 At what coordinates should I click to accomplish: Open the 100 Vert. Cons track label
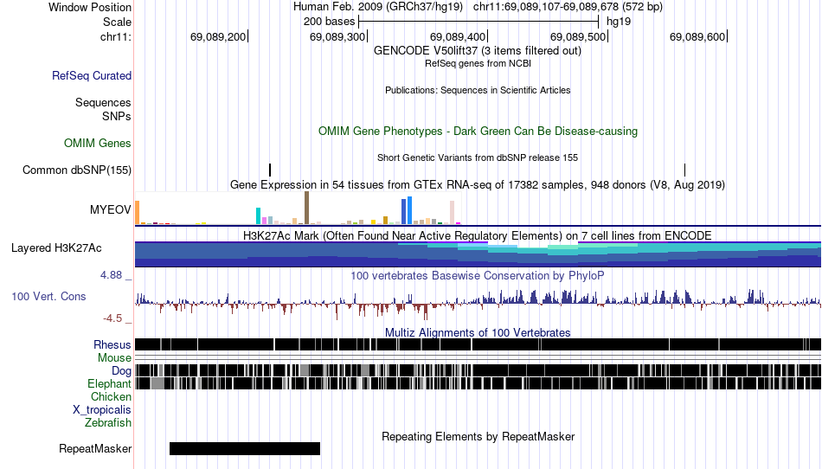point(48,296)
